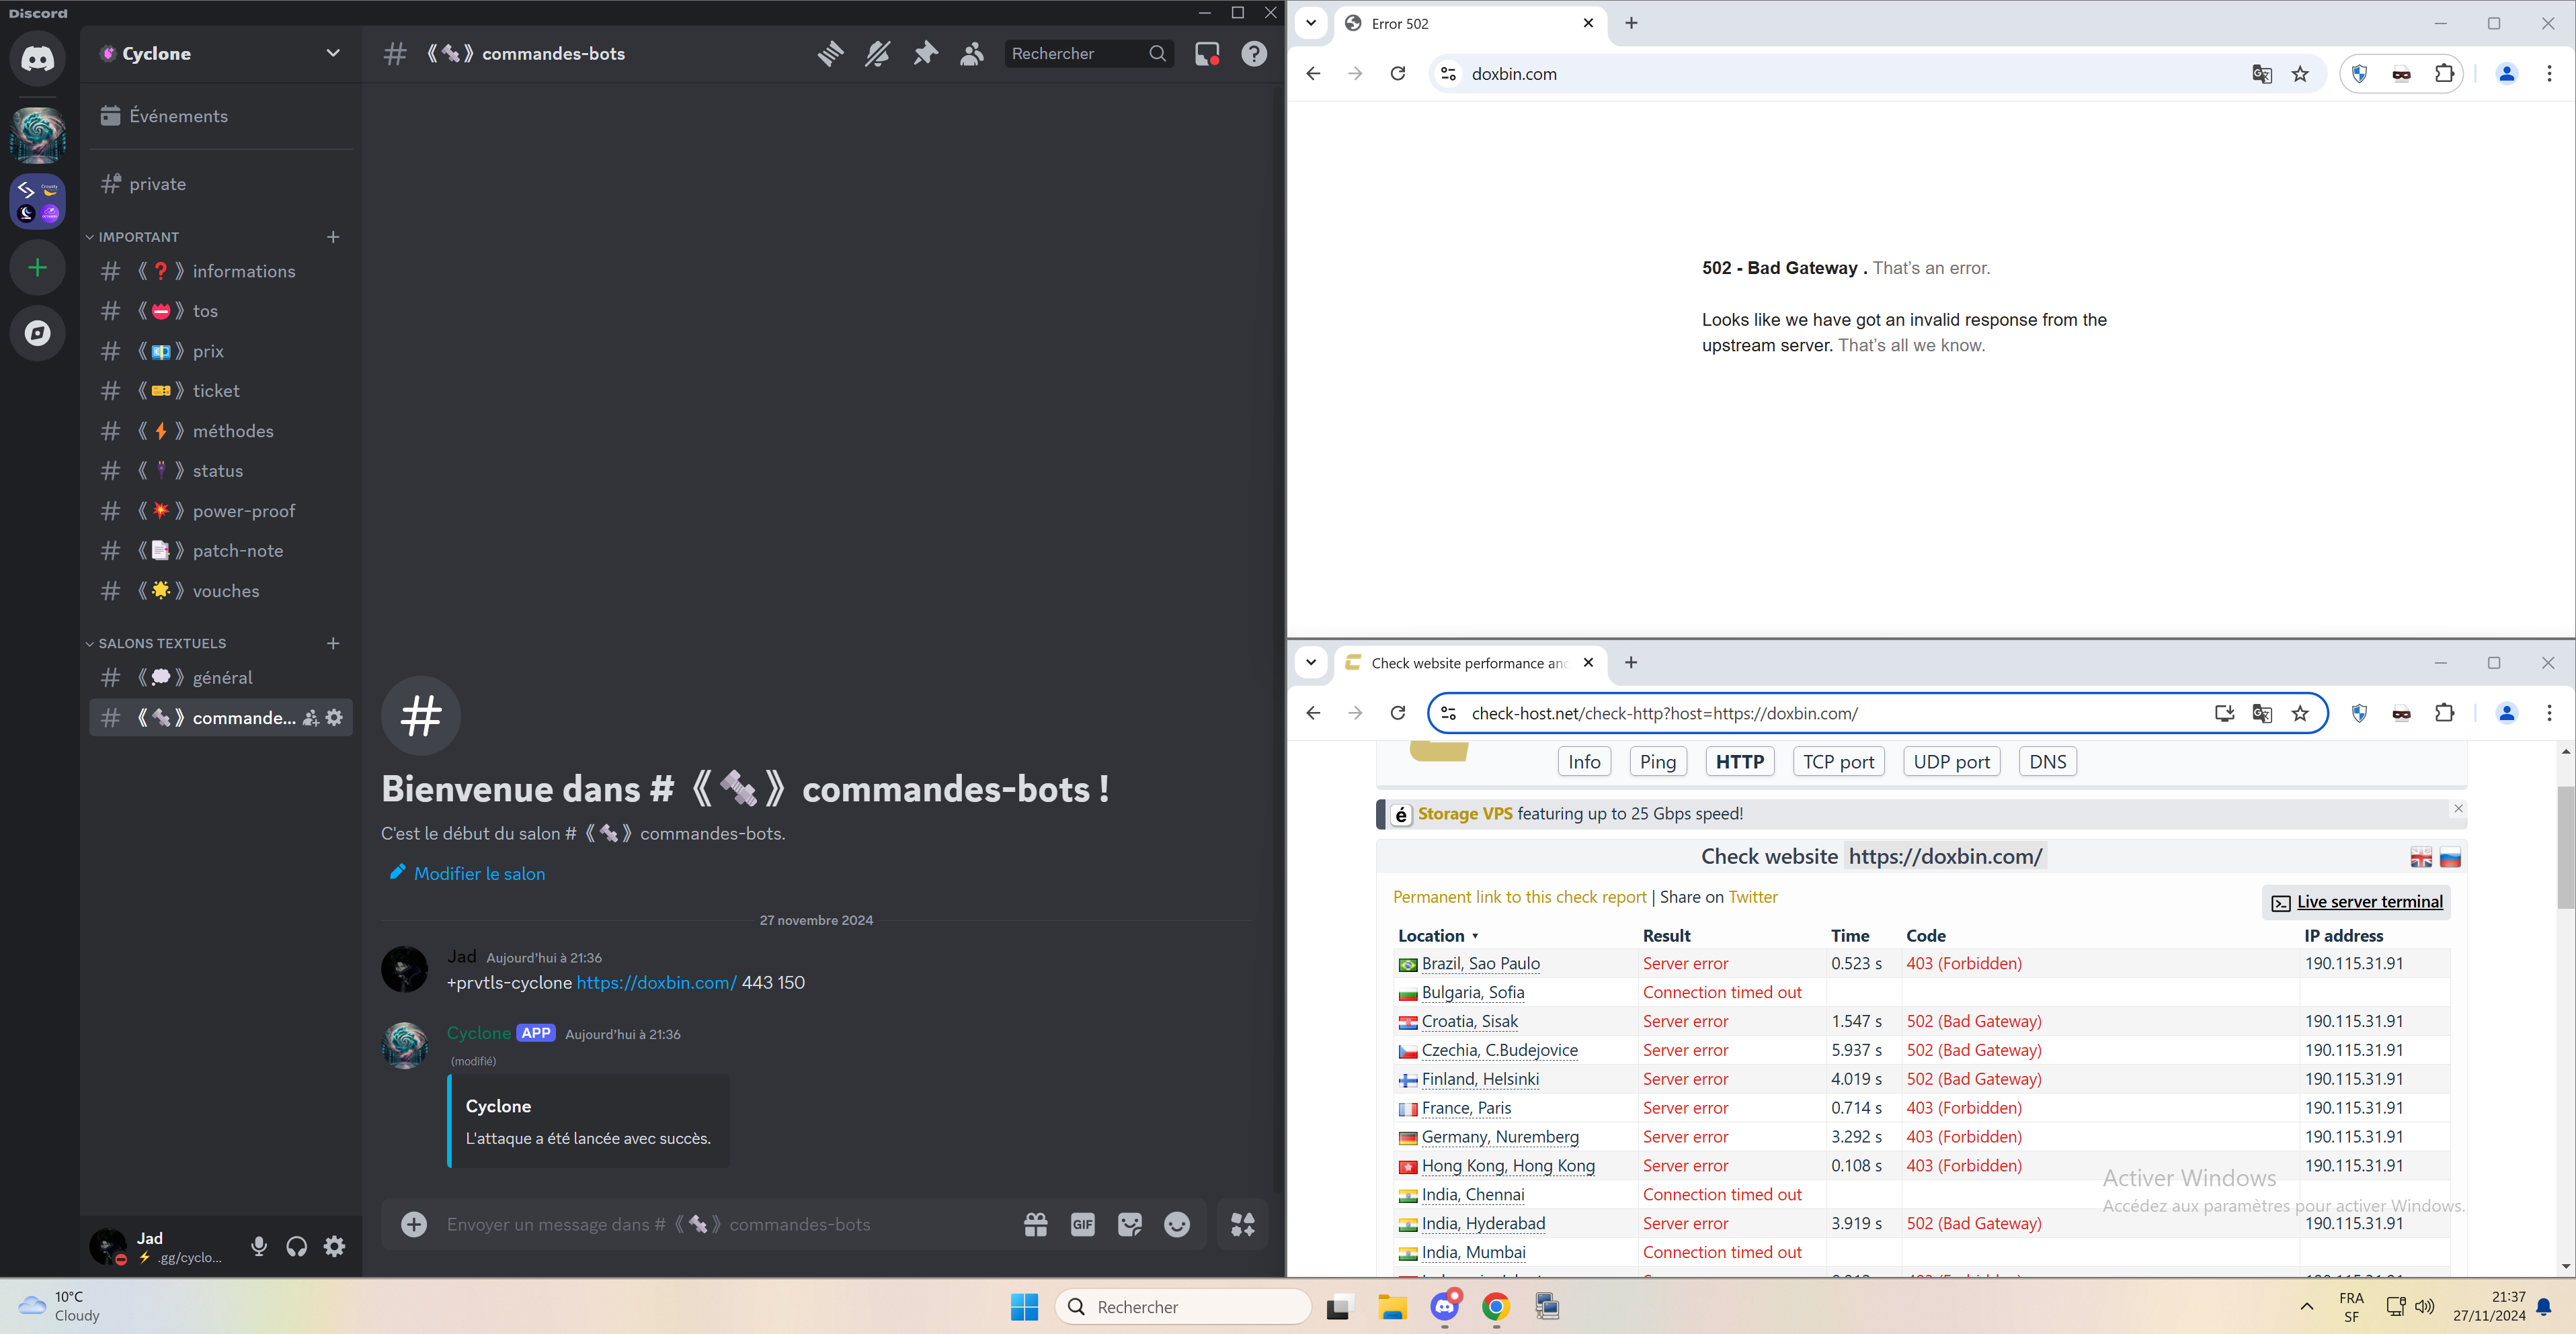
Task: Select the Ping tab on check-host
Action: click(x=1657, y=762)
